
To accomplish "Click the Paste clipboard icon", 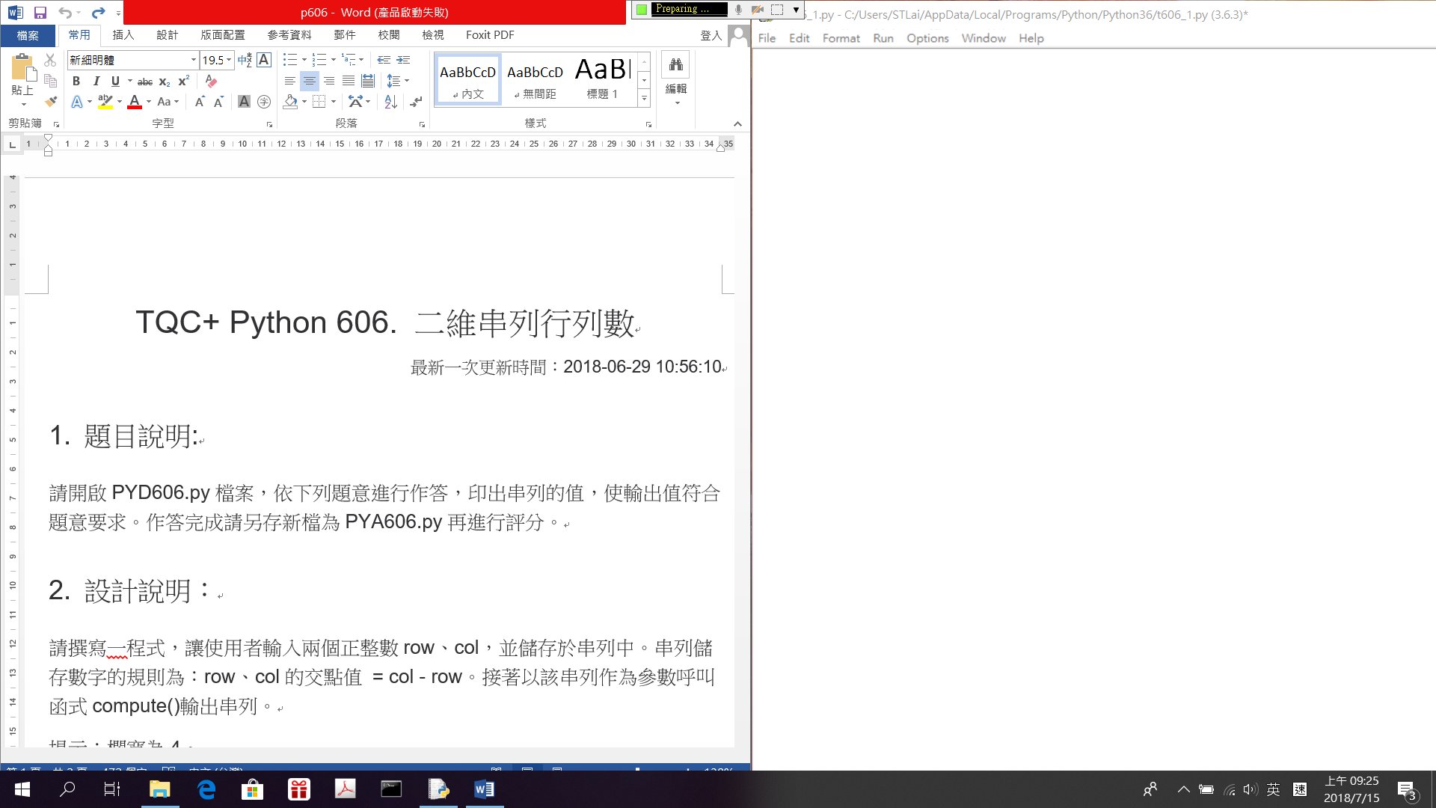I will pos(23,68).
